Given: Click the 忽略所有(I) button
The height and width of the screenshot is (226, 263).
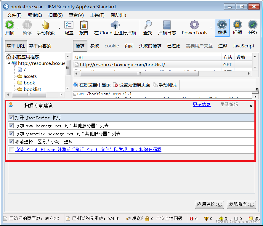Looking at the screenshot, I should click(241, 204).
